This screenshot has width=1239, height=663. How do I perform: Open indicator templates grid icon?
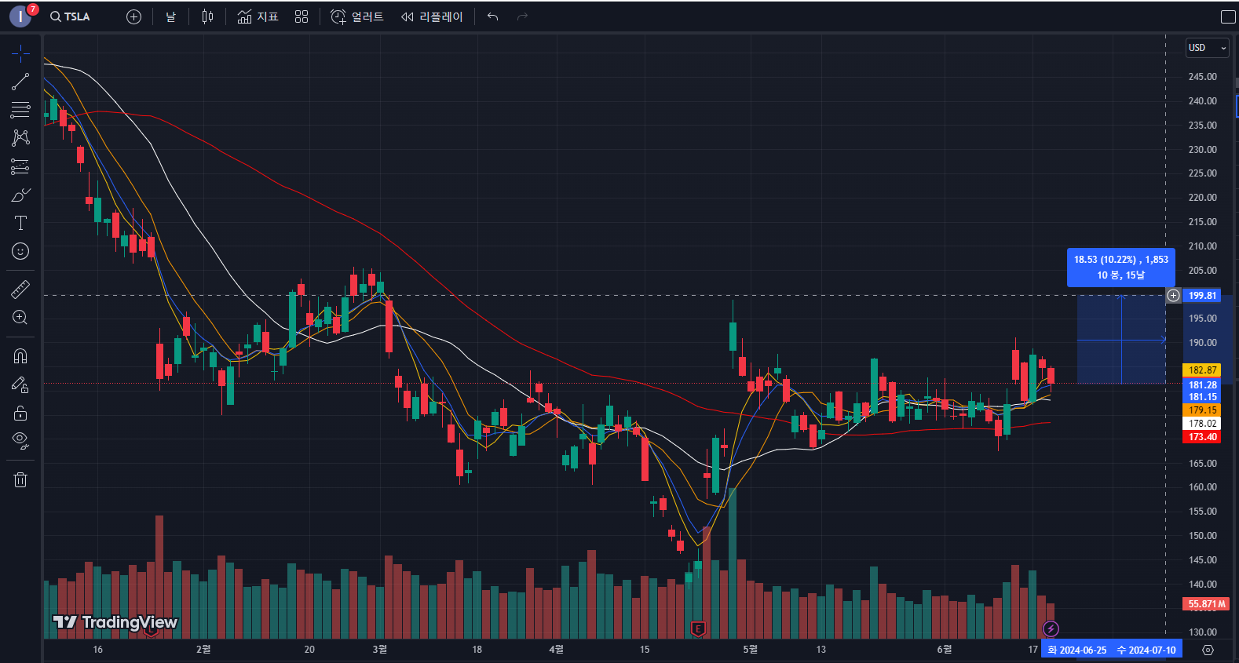(302, 16)
